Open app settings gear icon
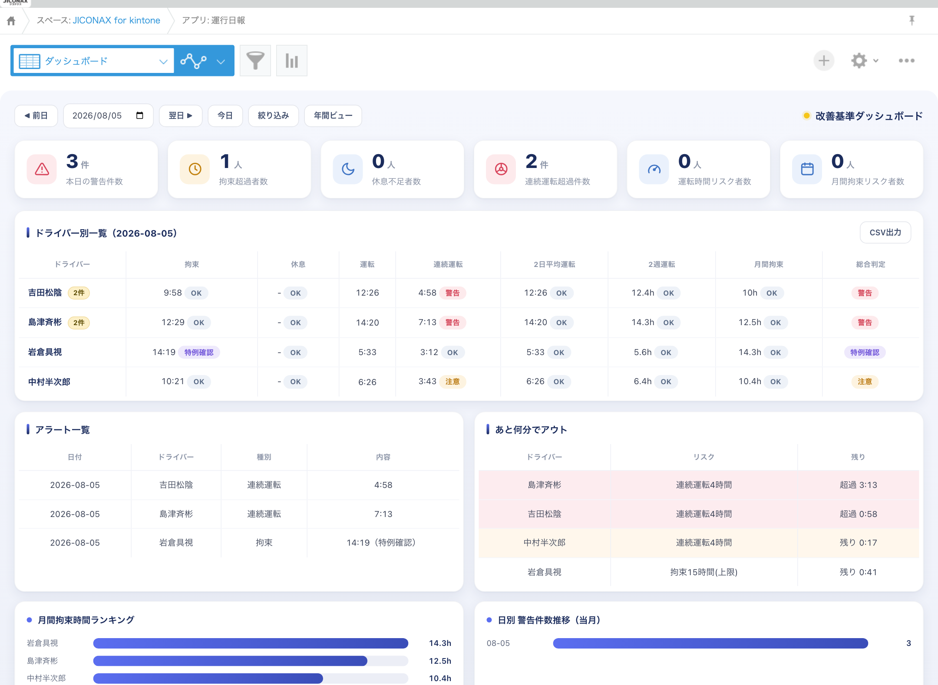The image size is (938, 685). click(859, 61)
